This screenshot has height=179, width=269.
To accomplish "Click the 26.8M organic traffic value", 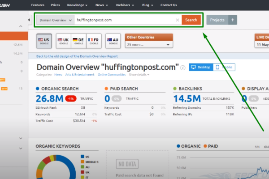I will 50,98.
